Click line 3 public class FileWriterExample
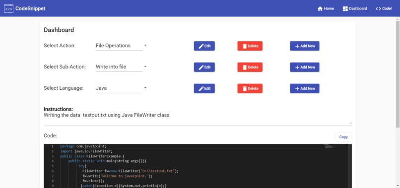 click(92, 156)
